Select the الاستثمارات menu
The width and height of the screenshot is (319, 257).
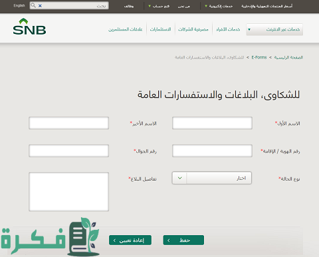click(x=160, y=29)
